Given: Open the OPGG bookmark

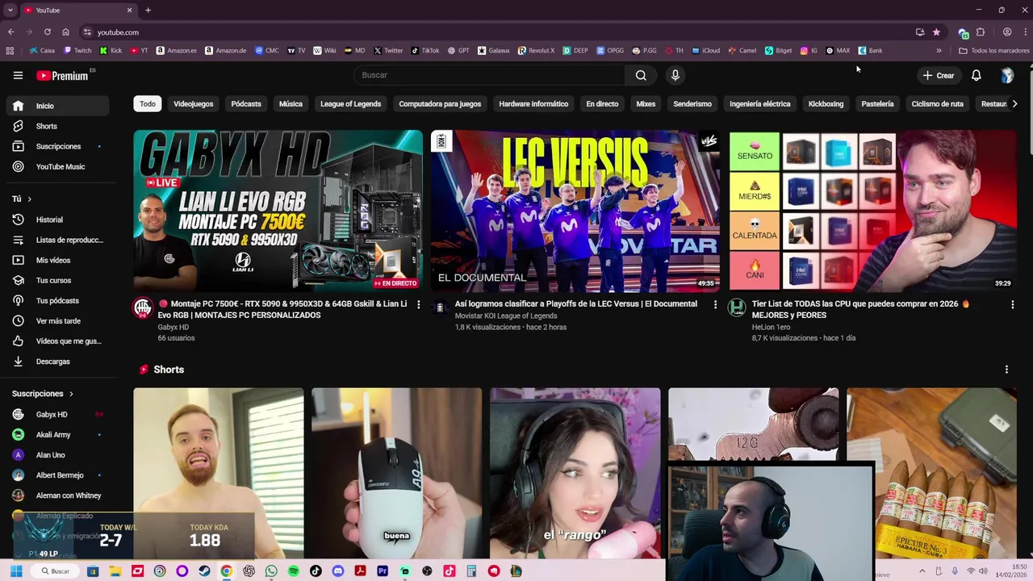Looking at the screenshot, I should (610, 50).
